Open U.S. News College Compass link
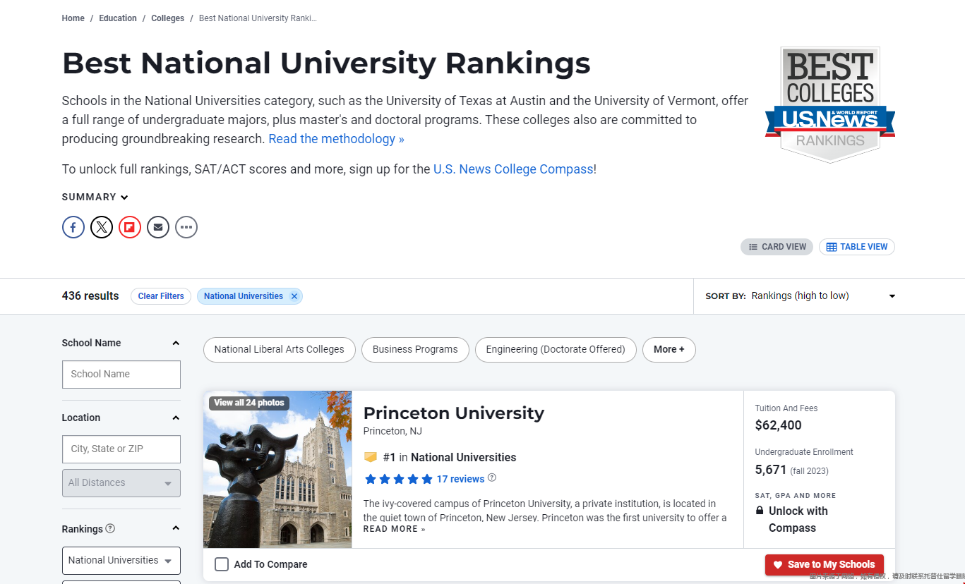Screen dimensions: 965x584 513,169
